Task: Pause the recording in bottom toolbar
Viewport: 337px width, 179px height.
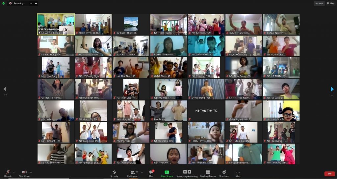Action: point(185,172)
